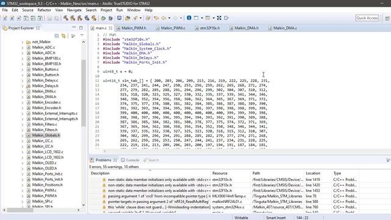Image resolution: width=391 pixels, height=220 pixels.
Task: Click the greyed Forward navigation arrow
Action: (x=175, y=18)
